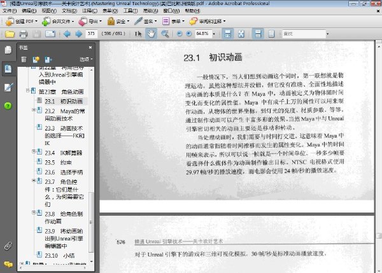The width and height of the screenshot is (382, 273).
Task: Click the zoom in plus button
Action: click(x=189, y=34)
